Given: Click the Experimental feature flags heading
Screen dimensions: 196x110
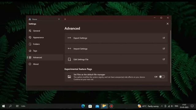Looking at the screenshot, I should pos(78,69).
